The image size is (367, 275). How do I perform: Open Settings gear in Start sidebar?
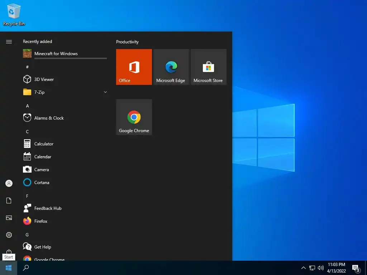pyautogui.click(x=9, y=235)
